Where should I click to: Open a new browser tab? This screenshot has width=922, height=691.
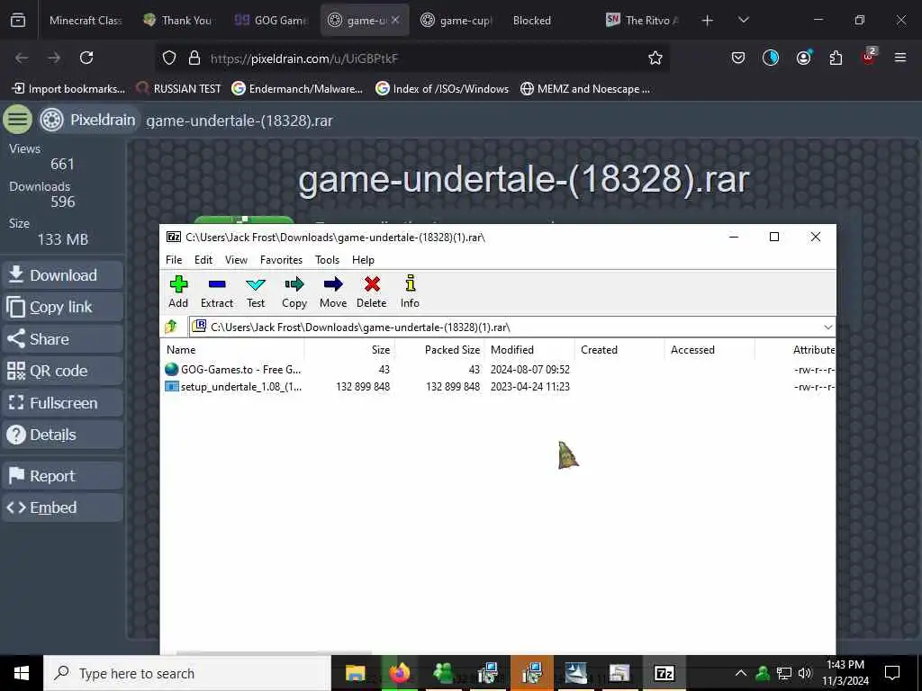tap(708, 21)
